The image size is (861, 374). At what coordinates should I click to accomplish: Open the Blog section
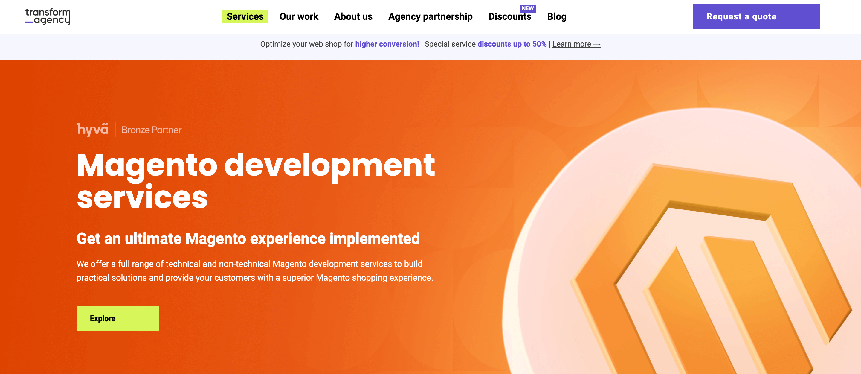click(556, 16)
